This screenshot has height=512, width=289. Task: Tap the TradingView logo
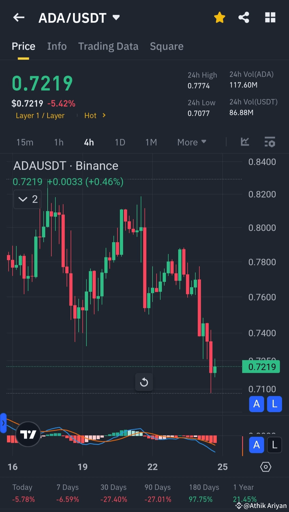click(28, 434)
